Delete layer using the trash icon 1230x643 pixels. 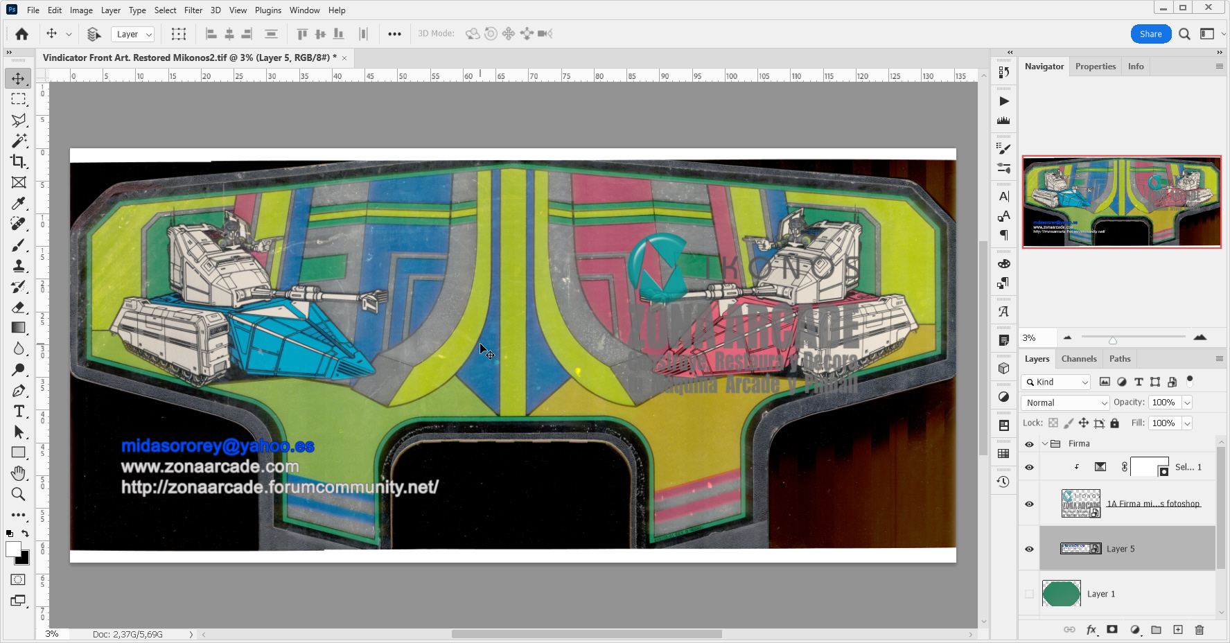pos(1200,630)
